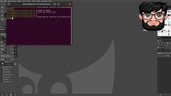Click the brush preview thumbnail in Eraser options
171x96 pixels.
click(2, 38)
